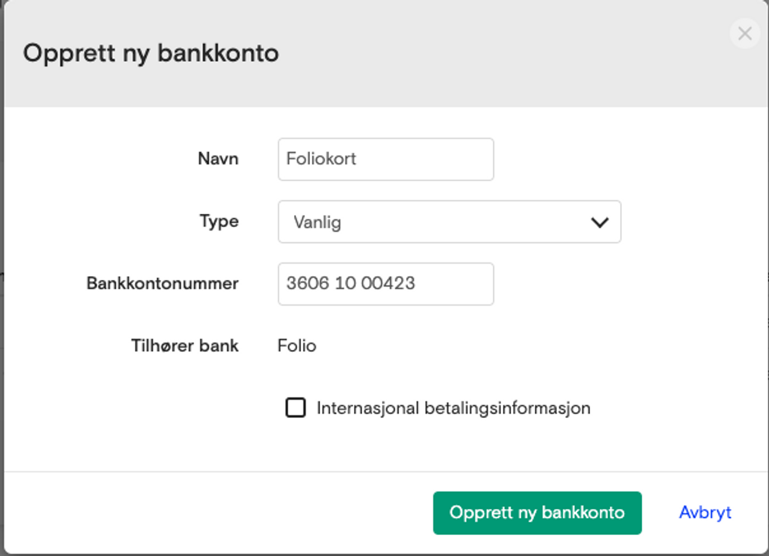Viewport: 769px width, 556px height.
Task: Toggle via the Internasjonal betalingsinformasjon label text
Action: [x=454, y=408]
